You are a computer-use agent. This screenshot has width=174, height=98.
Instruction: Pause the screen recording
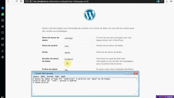point(160,97)
